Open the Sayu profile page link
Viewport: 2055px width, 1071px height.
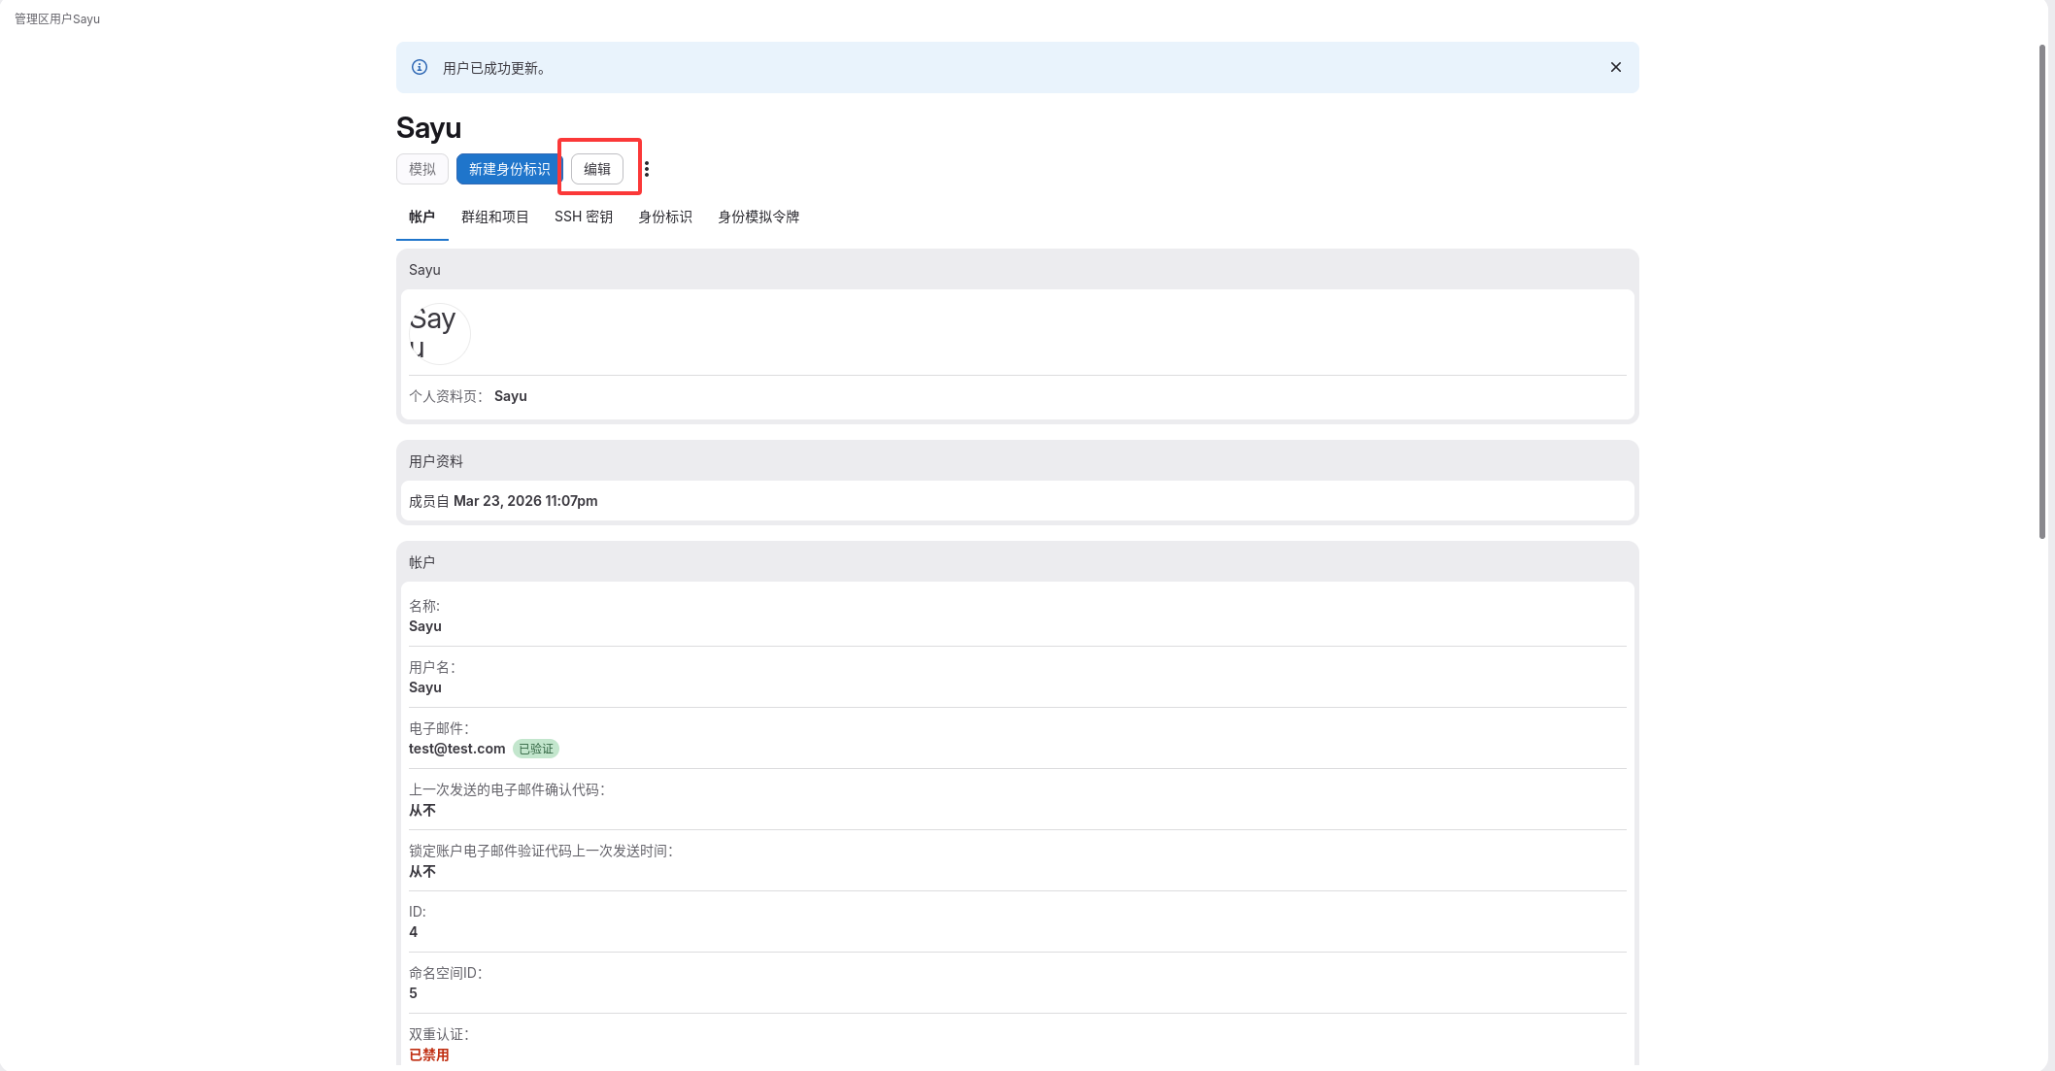(x=510, y=396)
